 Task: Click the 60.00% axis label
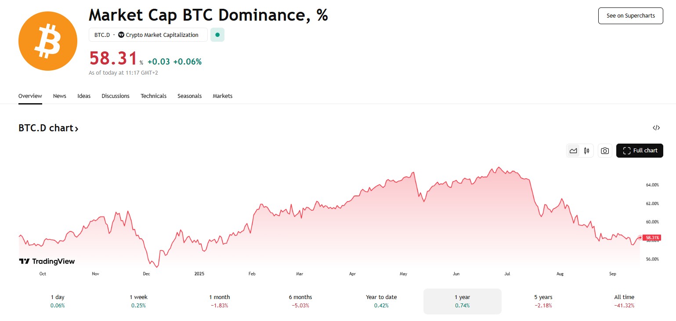click(x=652, y=222)
